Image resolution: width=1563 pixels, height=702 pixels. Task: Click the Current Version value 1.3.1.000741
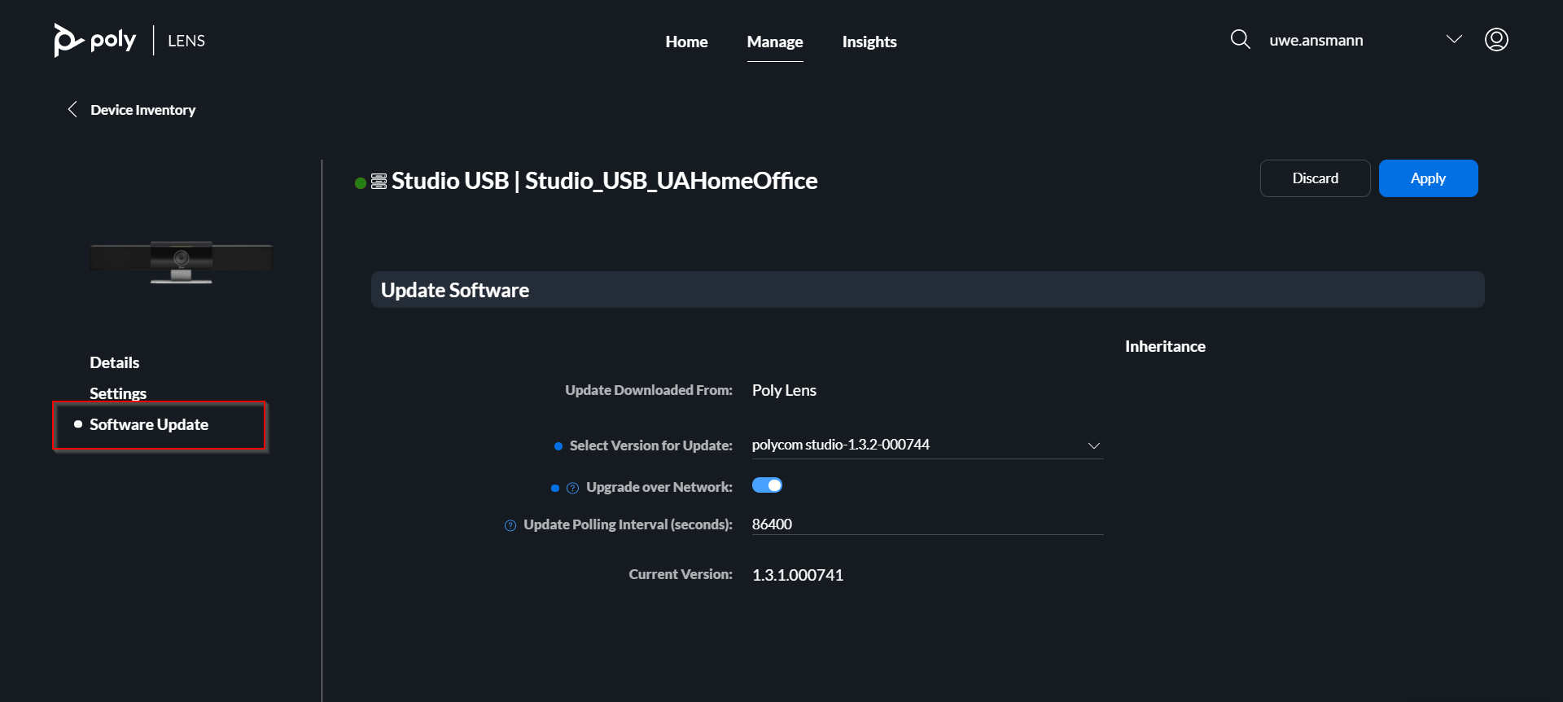[798, 575]
